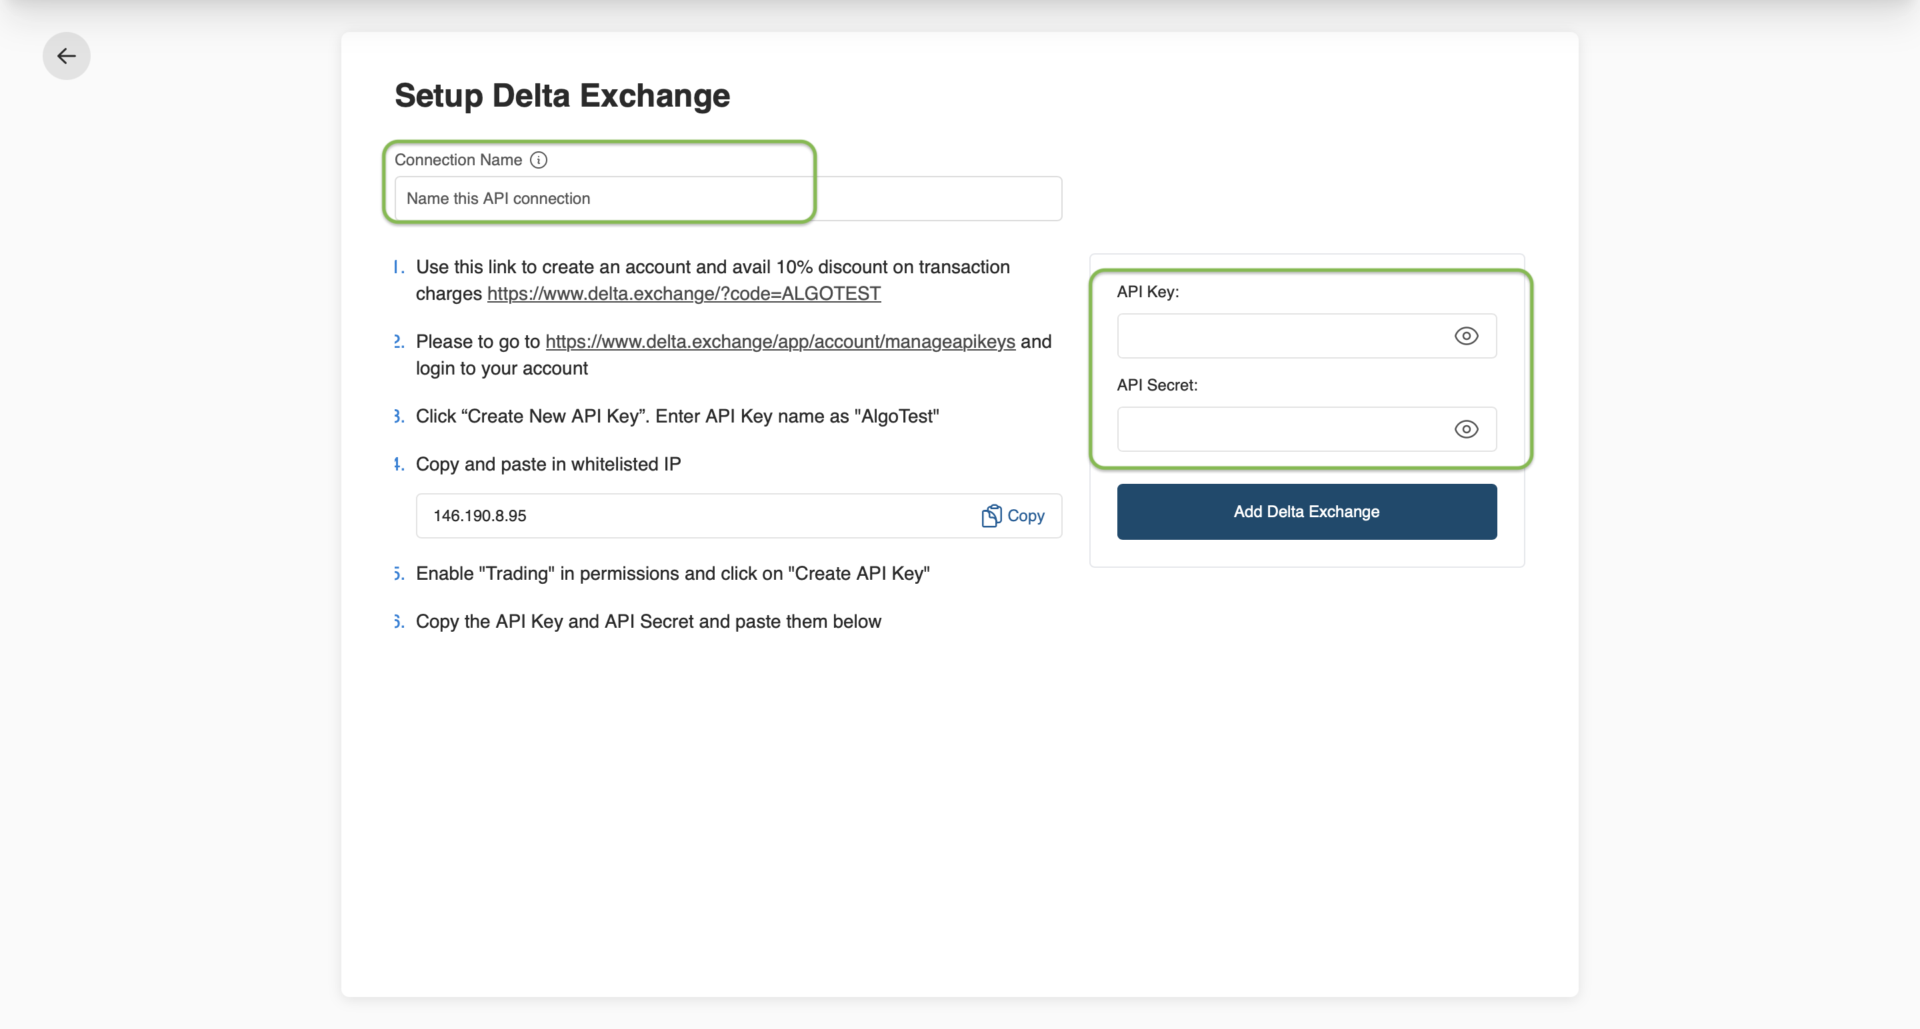This screenshot has height=1029, width=1920.
Task: Click the clipboard Copy icon for the IP
Action: pos(991,516)
